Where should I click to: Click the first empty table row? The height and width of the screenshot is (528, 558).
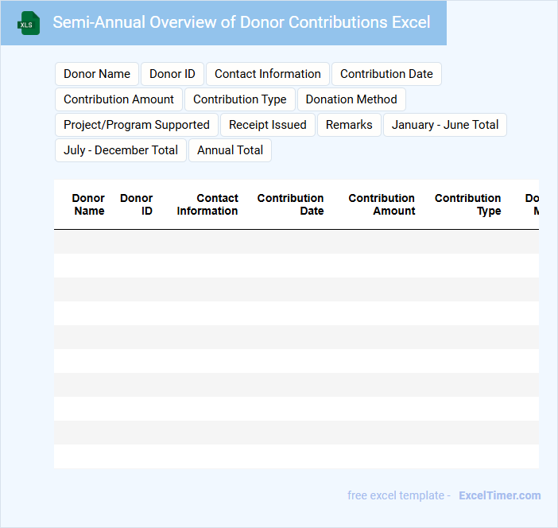point(296,242)
